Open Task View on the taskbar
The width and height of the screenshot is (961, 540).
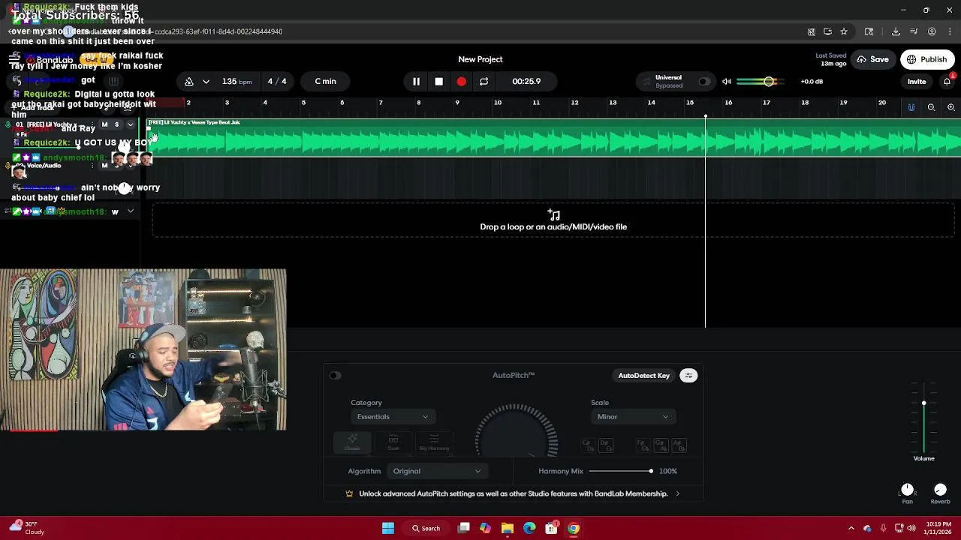464,528
